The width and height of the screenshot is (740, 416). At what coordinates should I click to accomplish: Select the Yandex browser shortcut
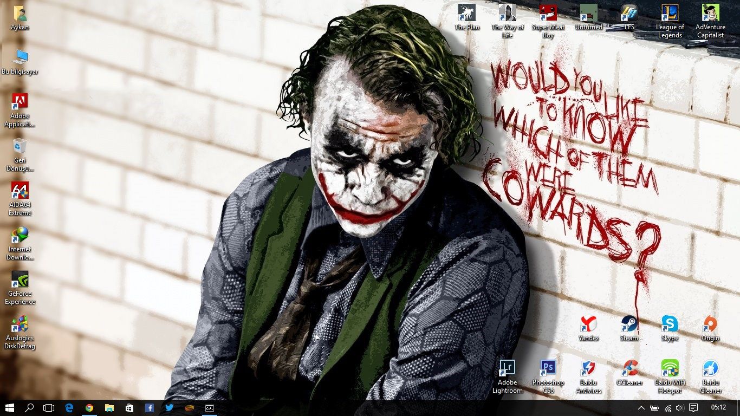pyautogui.click(x=588, y=328)
